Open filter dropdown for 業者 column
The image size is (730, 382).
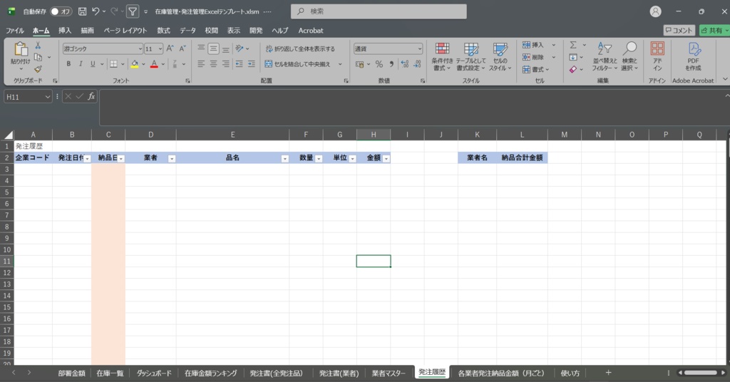(171, 159)
